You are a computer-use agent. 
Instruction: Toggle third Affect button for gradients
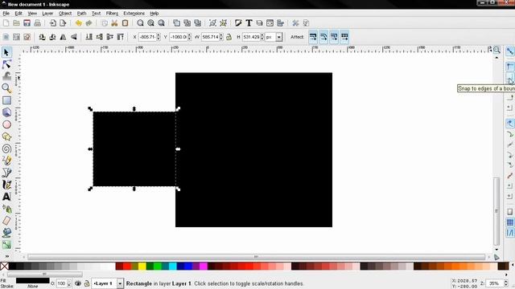334,37
